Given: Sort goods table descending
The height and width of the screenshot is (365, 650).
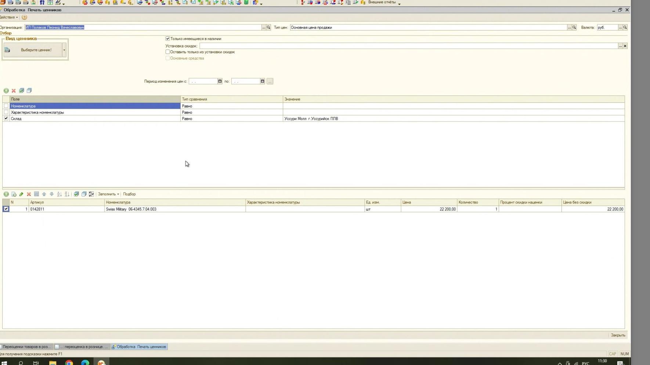Looking at the screenshot, I should click(67, 194).
